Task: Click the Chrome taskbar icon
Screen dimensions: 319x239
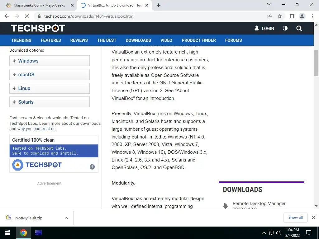Action: pos(23,233)
